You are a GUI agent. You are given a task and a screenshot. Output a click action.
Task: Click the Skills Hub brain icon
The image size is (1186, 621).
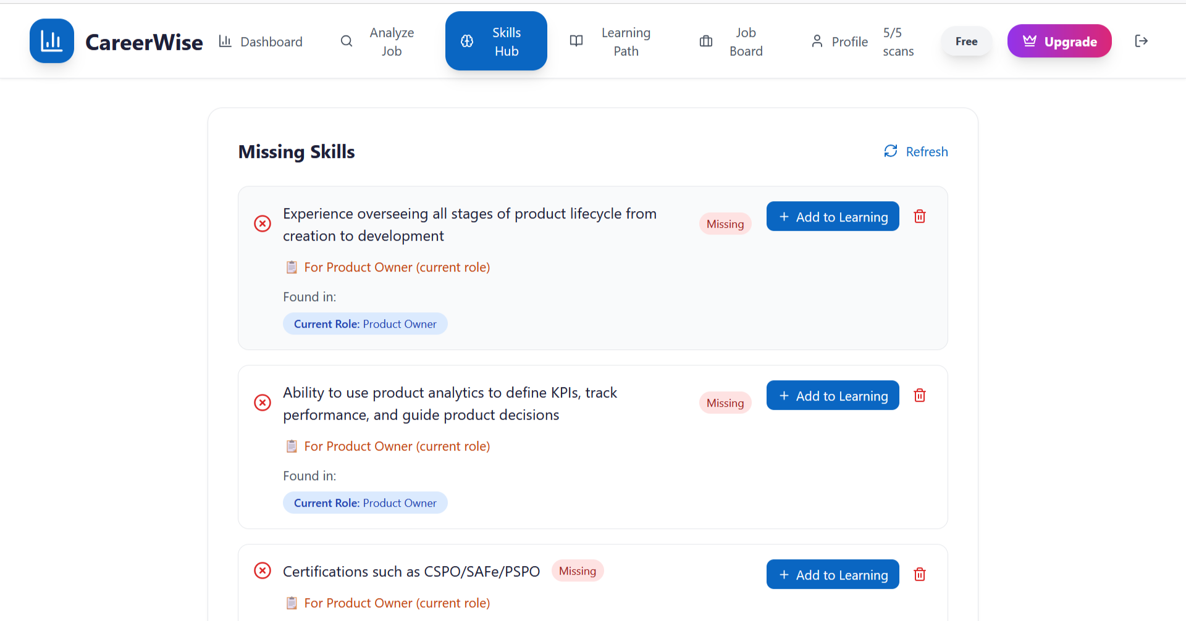click(467, 41)
